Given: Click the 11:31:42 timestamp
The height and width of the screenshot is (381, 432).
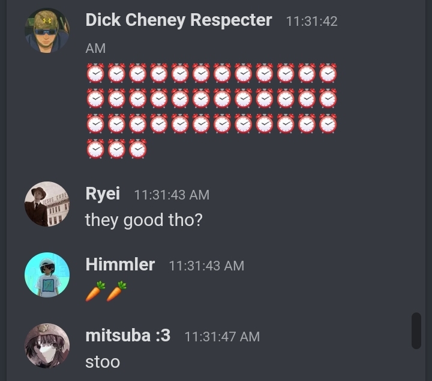Looking at the screenshot, I should [311, 21].
